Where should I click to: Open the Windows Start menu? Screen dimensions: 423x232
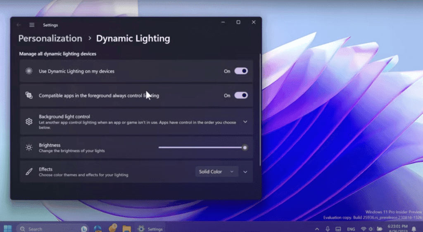tap(7, 229)
